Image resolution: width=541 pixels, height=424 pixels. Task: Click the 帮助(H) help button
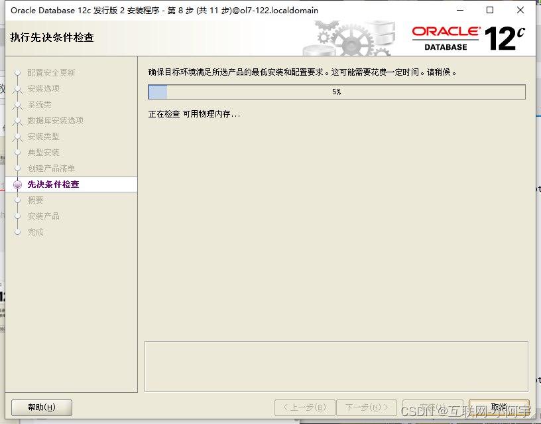click(x=42, y=407)
